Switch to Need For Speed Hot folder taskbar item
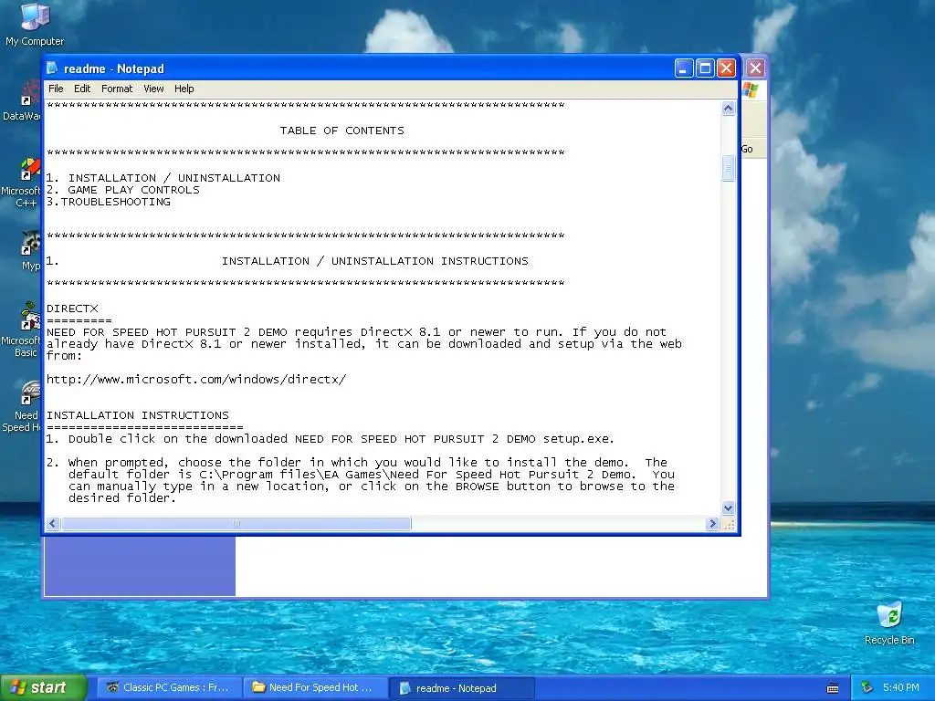The image size is (935, 701). pos(315,687)
